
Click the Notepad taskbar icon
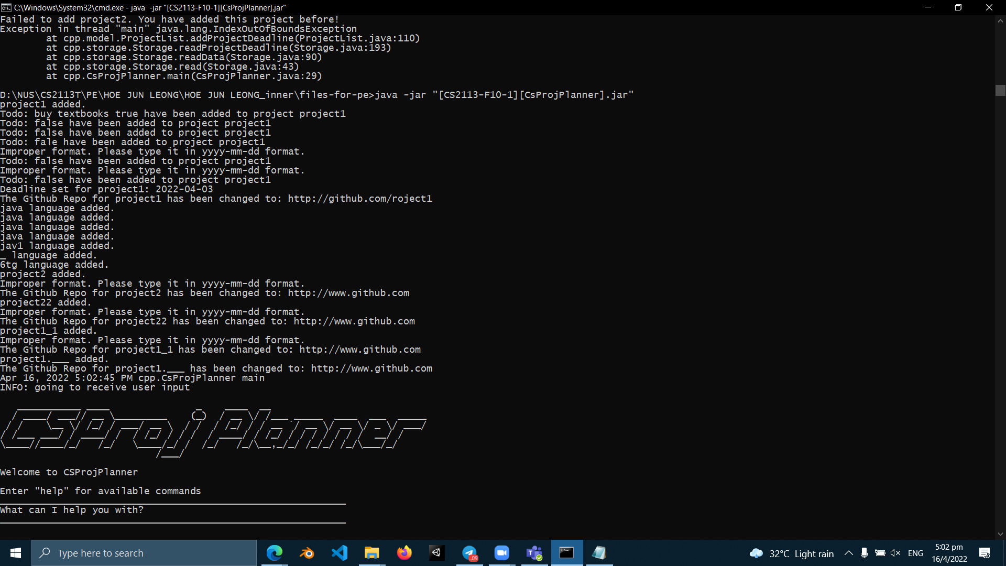point(599,553)
